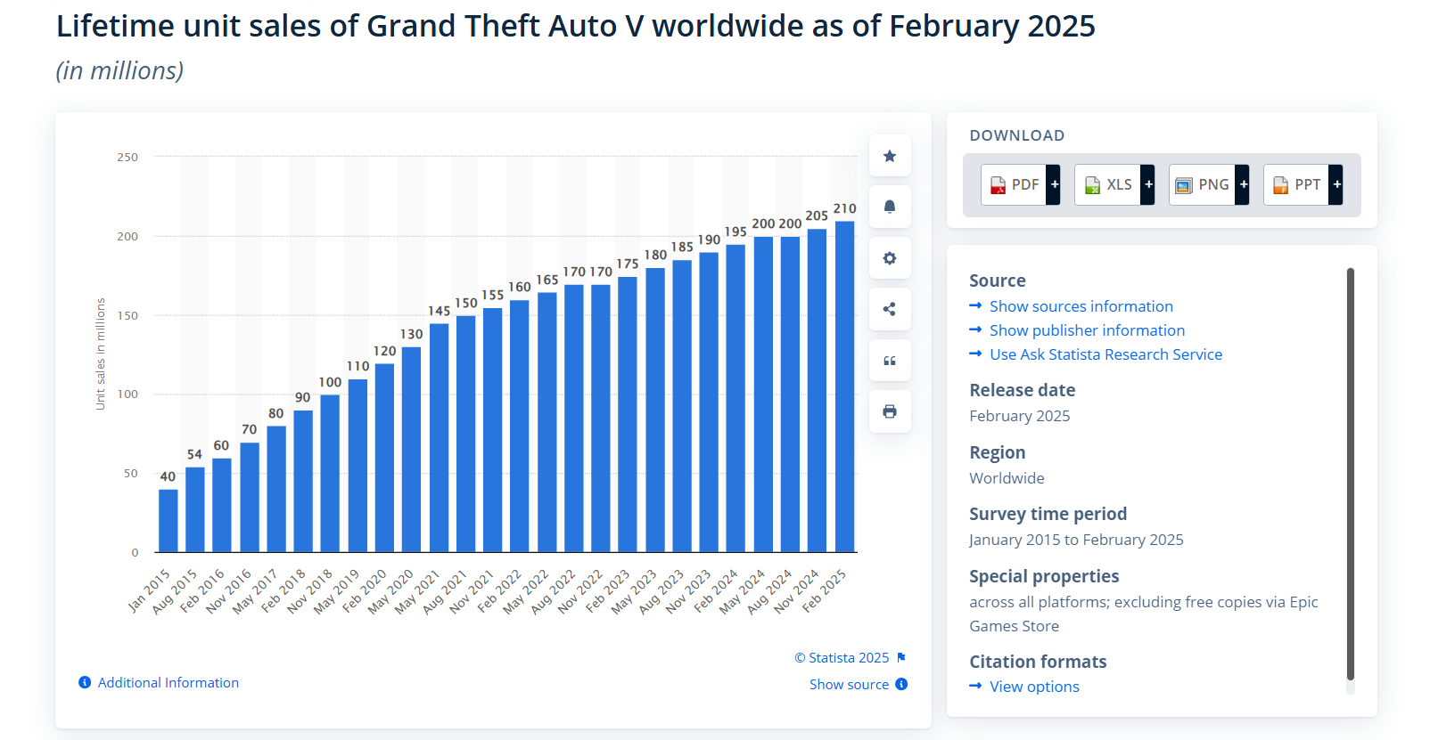Screen dimensions: 1430x740
Task: Click the quotation mark citation icon
Action: coord(889,361)
